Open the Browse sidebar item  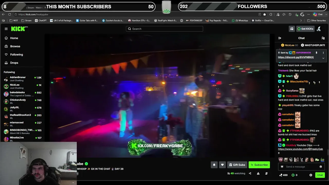12,46
